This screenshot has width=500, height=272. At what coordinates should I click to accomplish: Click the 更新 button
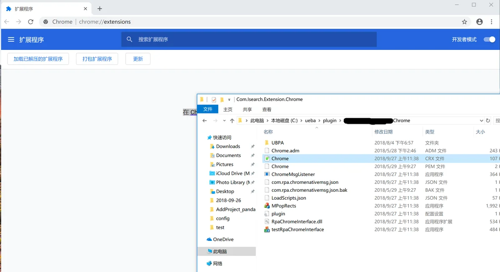pos(138,59)
